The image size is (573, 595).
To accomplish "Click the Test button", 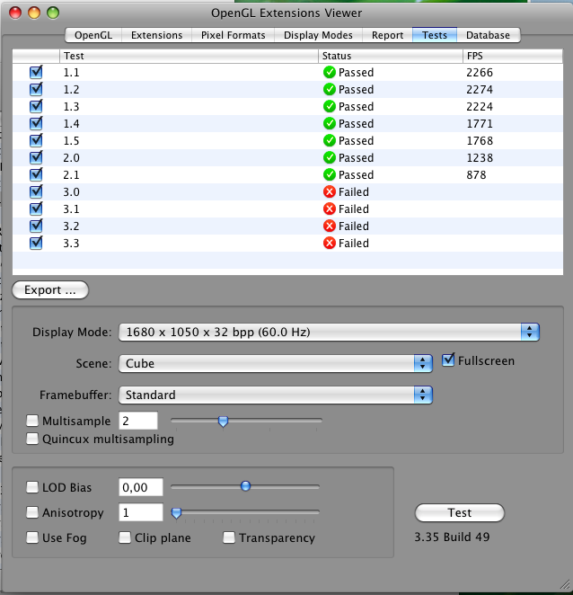I will pos(460,512).
